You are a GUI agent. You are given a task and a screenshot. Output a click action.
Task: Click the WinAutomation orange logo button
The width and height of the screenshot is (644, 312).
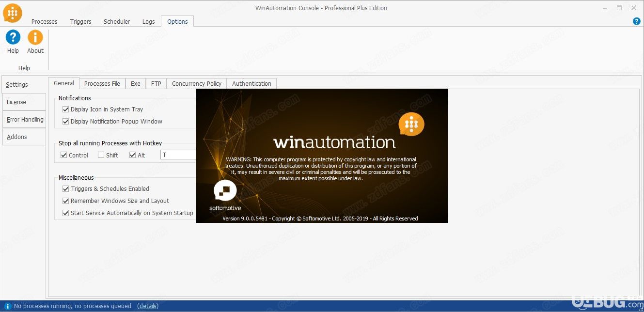[x=13, y=13]
